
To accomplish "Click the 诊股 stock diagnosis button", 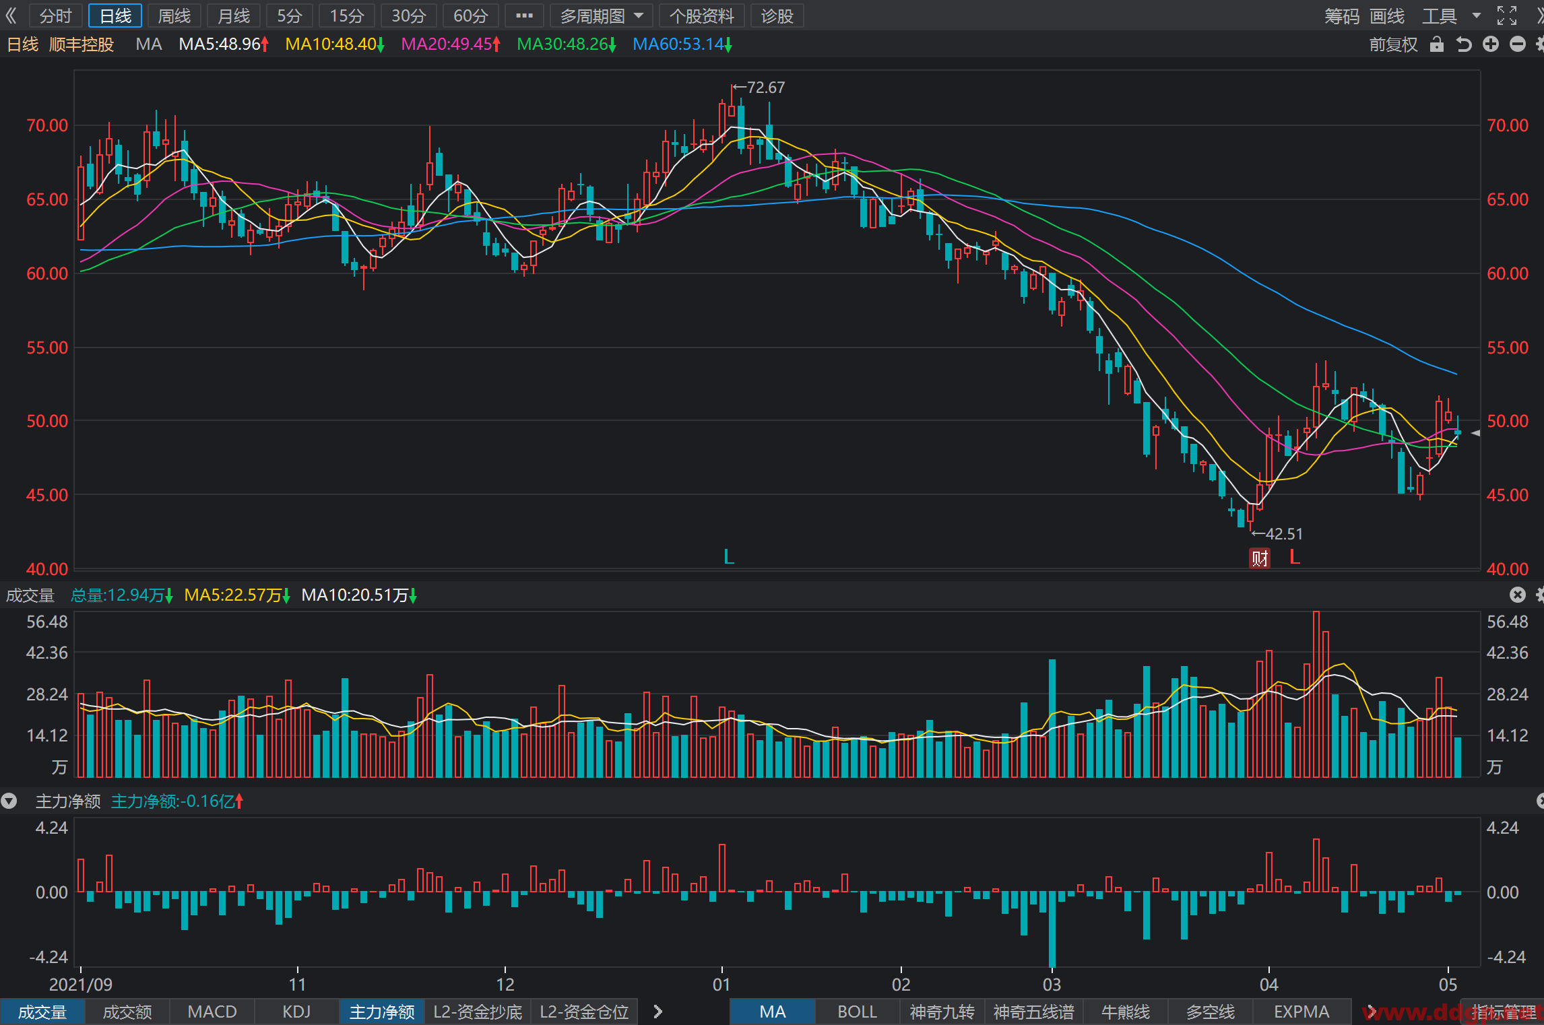I will 777,15.
